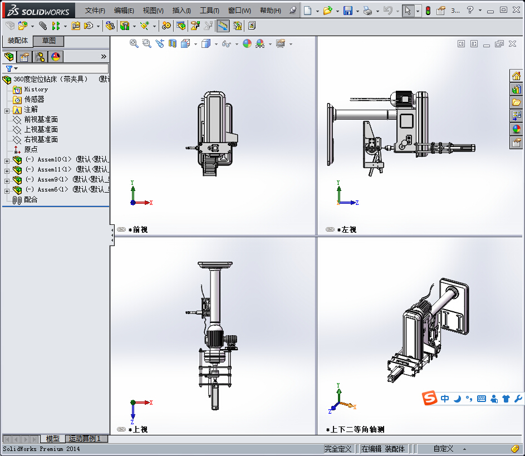Screen dimensions: 525x456
Task: Expand the Assem10<1> tree node
Action: [7, 161]
